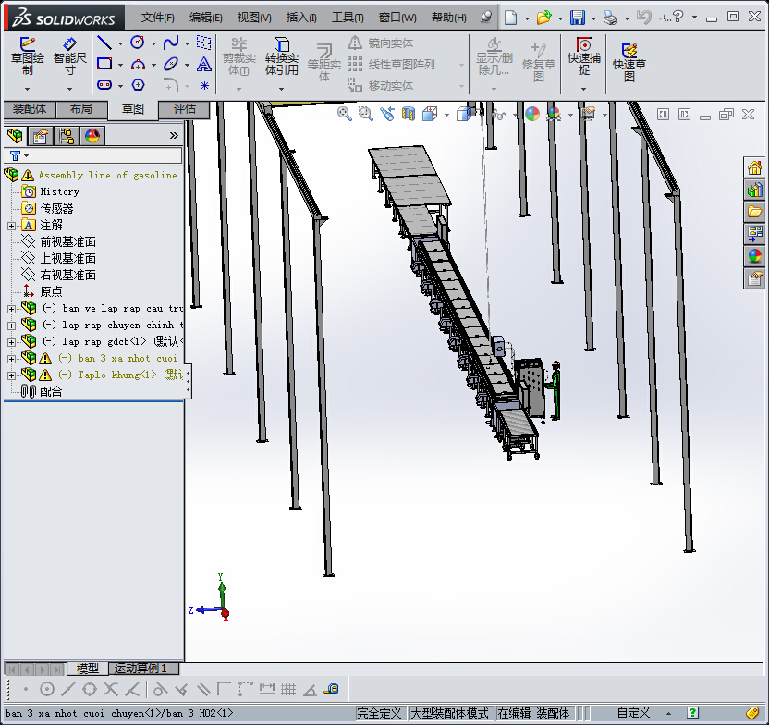Expand the 'lap rap chuyen chinh' component
The height and width of the screenshot is (725, 769).
(x=11, y=326)
